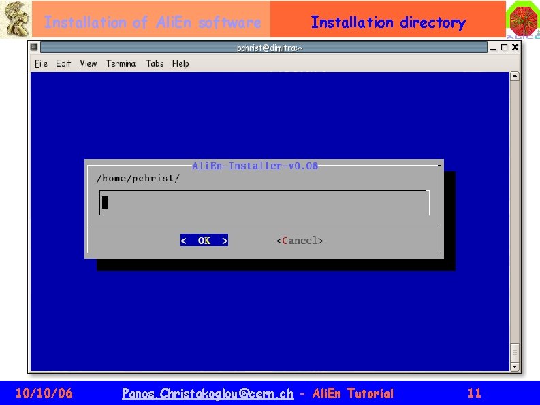
Task: Click the Installation directory heading
Action: tap(388, 22)
